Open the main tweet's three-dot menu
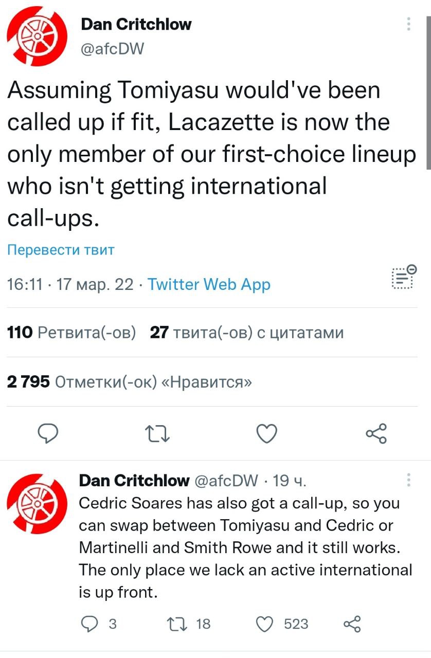The image size is (431, 658). 409,25
